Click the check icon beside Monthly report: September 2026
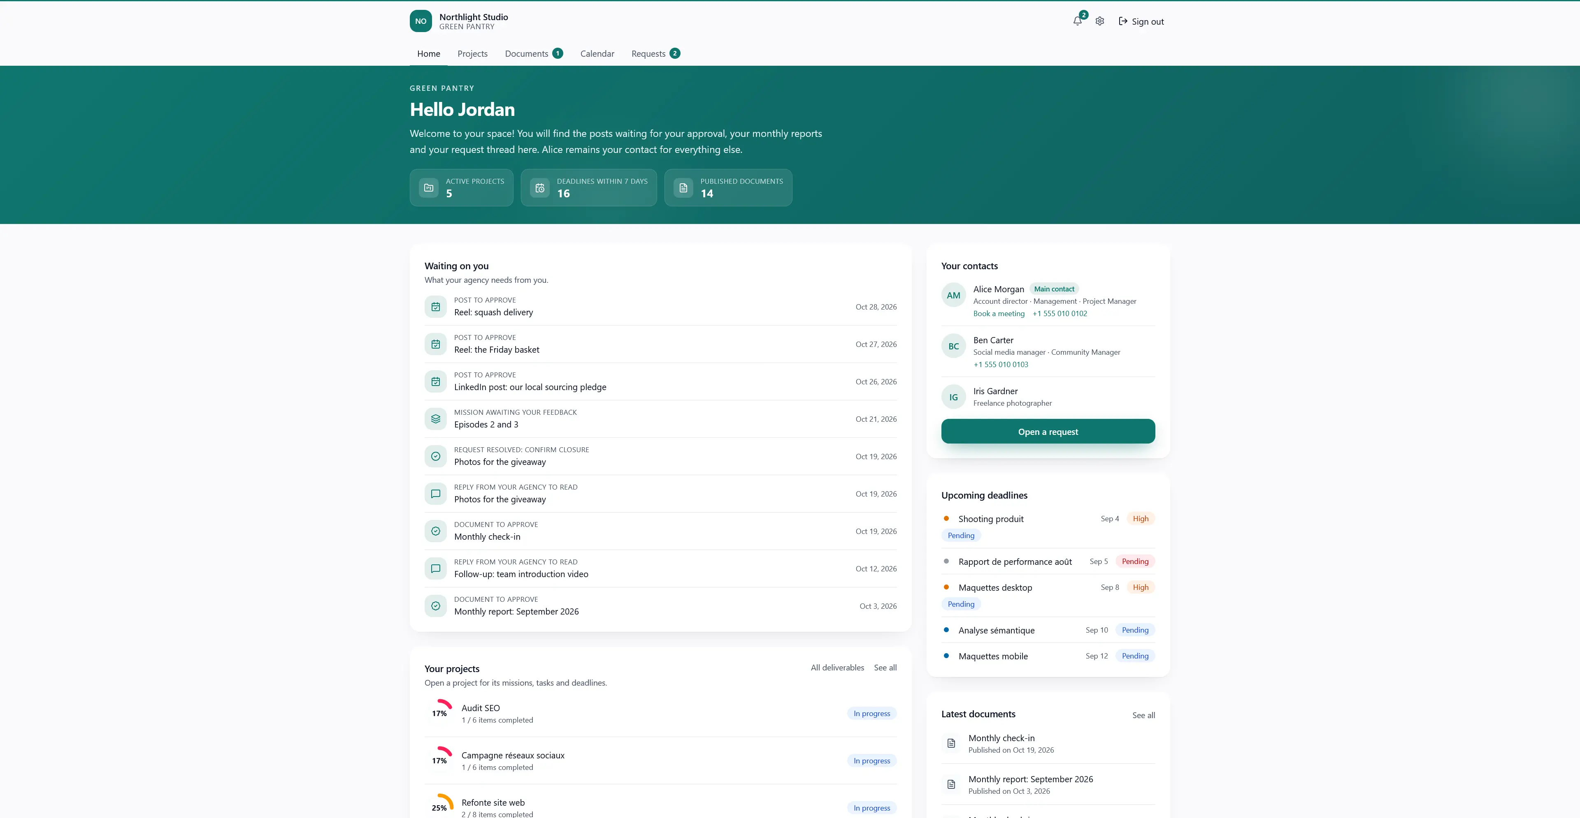This screenshot has width=1580, height=818. click(435, 605)
